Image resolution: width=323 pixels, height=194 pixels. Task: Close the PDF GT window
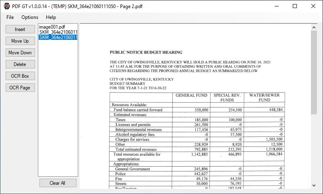[313, 6]
